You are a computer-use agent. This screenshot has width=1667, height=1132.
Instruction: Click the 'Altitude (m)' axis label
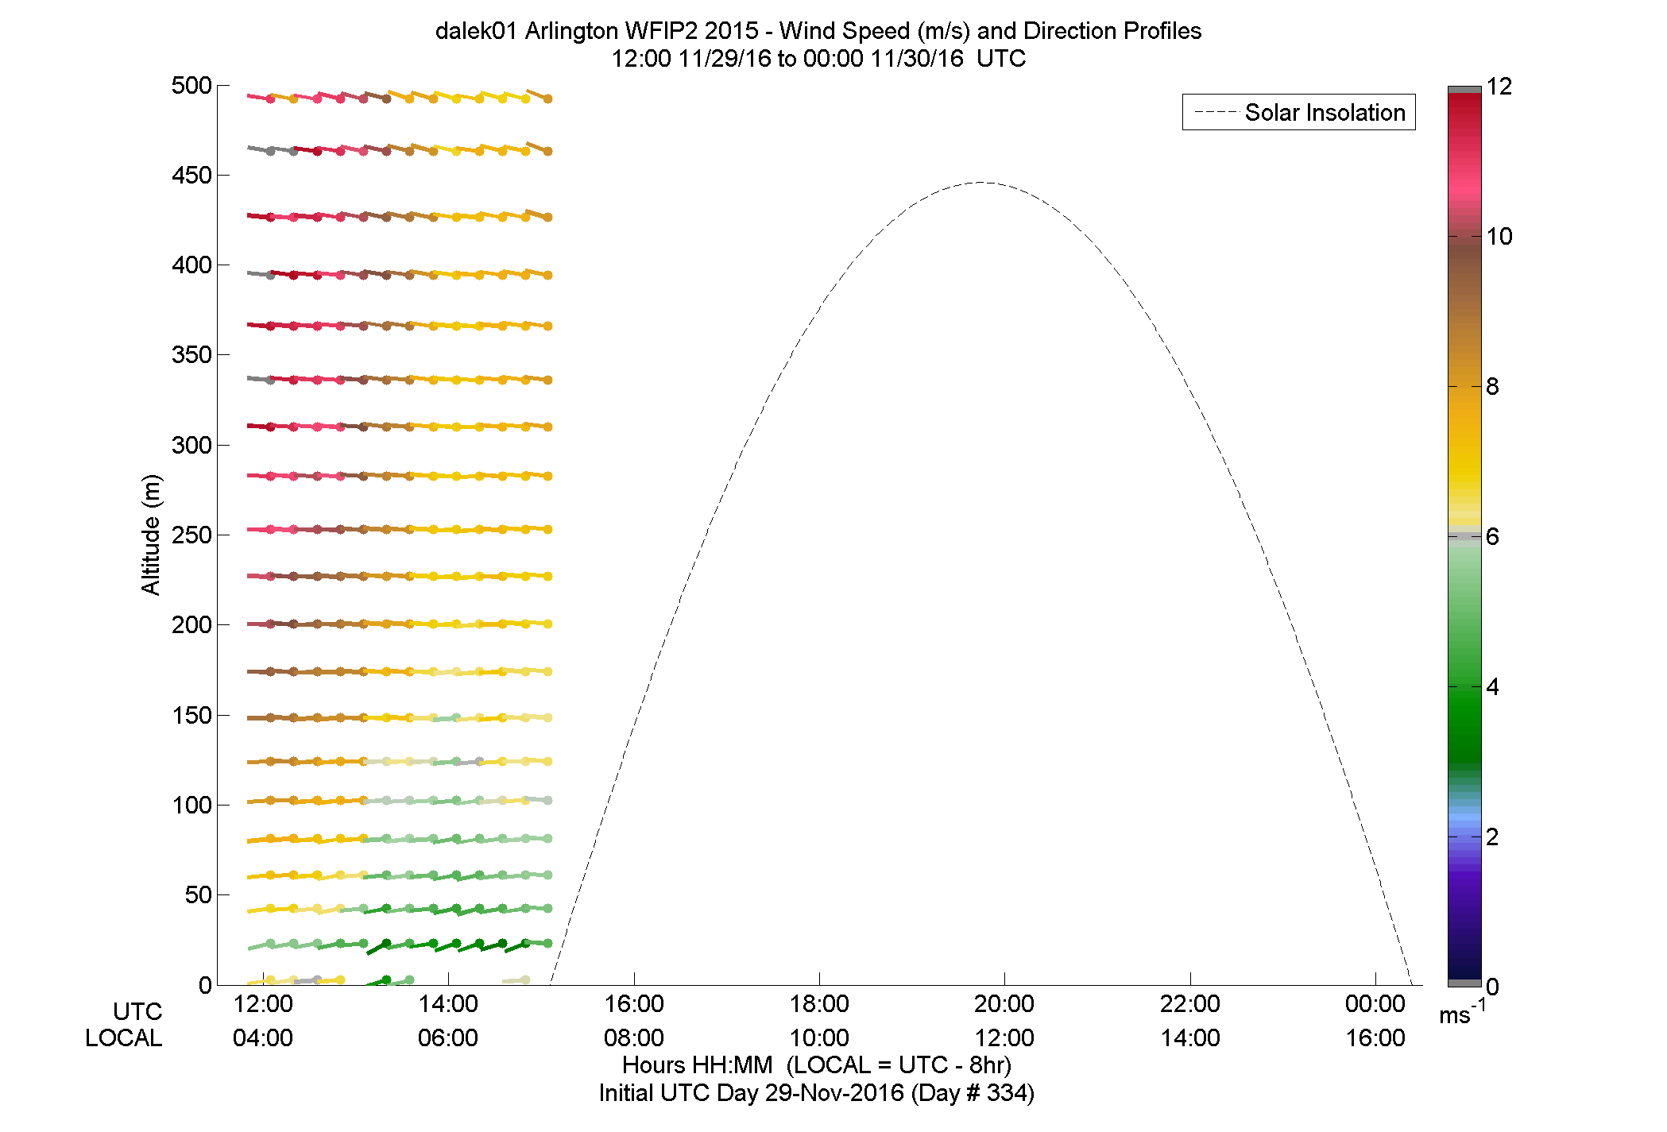(x=150, y=535)
